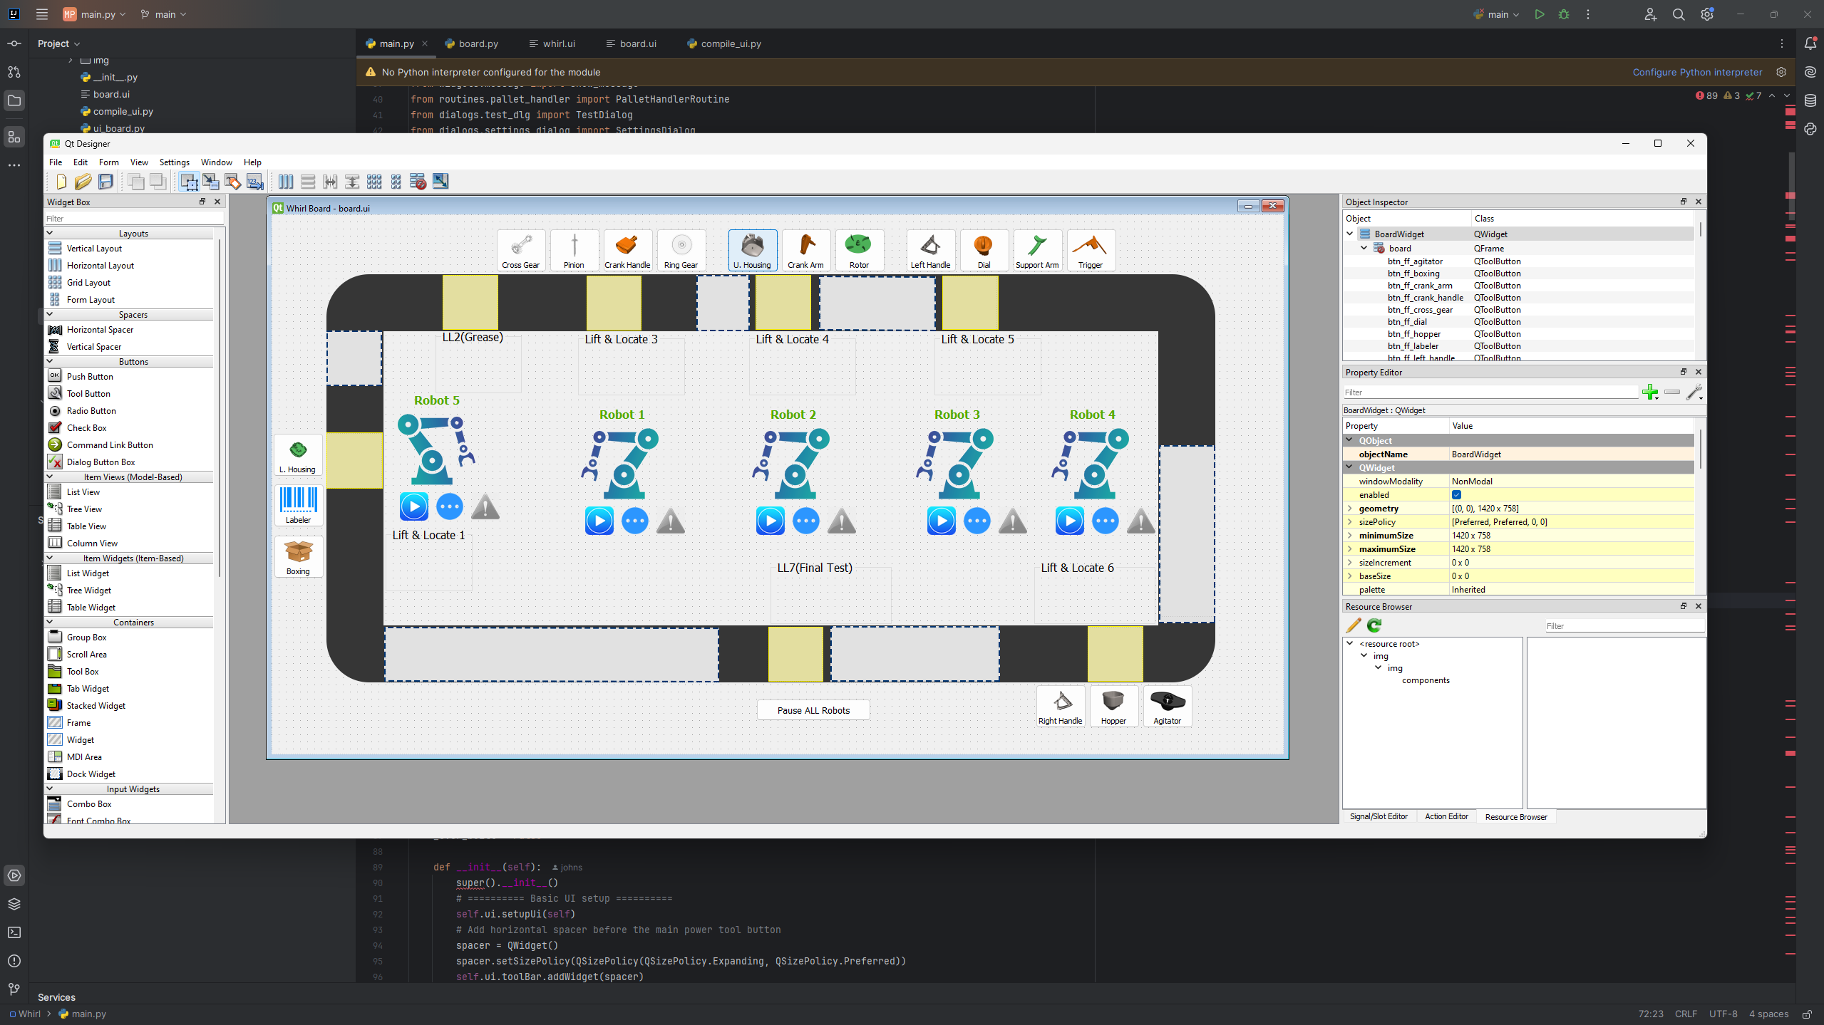Run main configuration in PyCharm
The height and width of the screenshot is (1025, 1824).
pyautogui.click(x=1540, y=14)
